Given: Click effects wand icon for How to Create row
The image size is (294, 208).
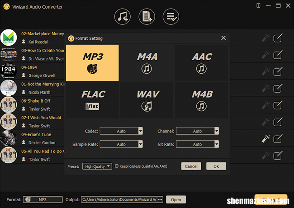Looking at the screenshot, I should (x=266, y=55).
